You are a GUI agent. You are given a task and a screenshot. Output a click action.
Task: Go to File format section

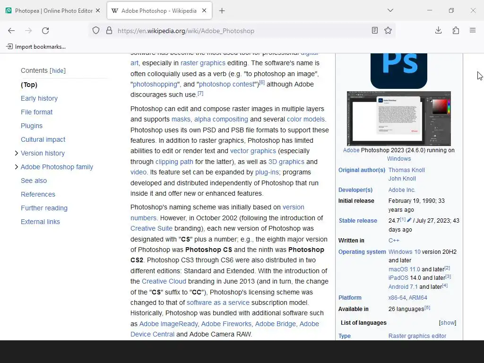click(x=37, y=112)
